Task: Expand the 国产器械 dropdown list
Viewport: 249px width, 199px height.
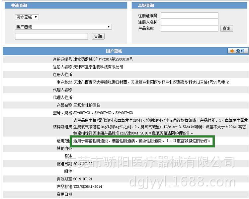Action: coord(63,27)
